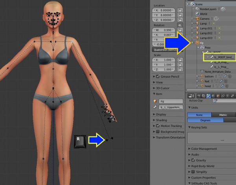The height and width of the screenshot is (185, 236).
Task: Enable the Background Images checkbox
Action: point(158,131)
